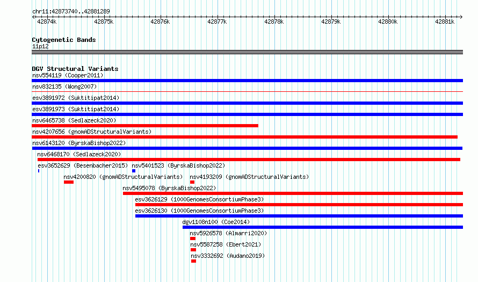The height and width of the screenshot is (282, 478).
Task: Click the gray 11p12 cytogenetic band bar
Action: coord(247,52)
